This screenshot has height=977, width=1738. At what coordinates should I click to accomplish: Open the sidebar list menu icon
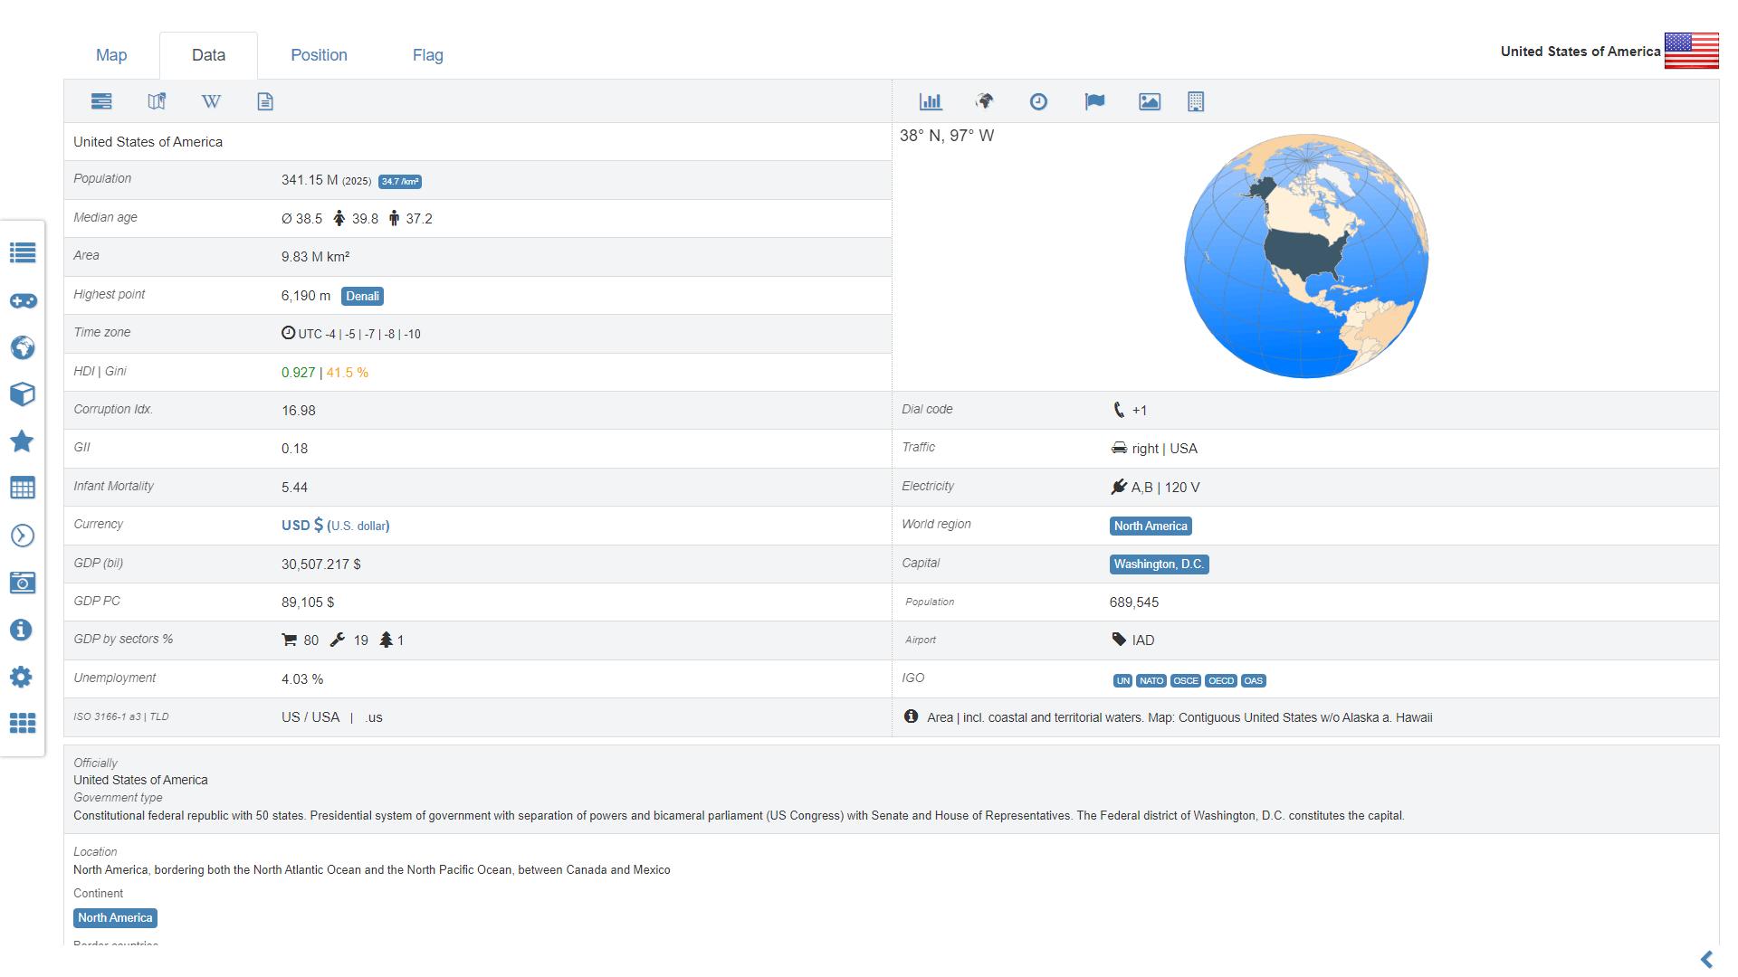click(23, 252)
